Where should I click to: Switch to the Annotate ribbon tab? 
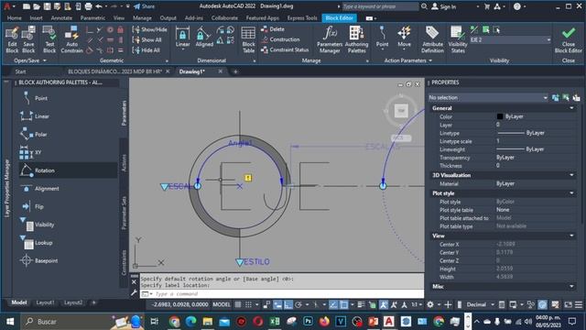pyautogui.click(x=61, y=17)
